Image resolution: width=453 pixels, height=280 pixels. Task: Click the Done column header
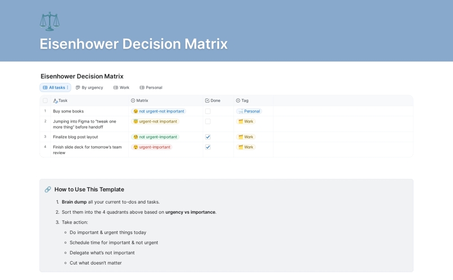click(218, 100)
